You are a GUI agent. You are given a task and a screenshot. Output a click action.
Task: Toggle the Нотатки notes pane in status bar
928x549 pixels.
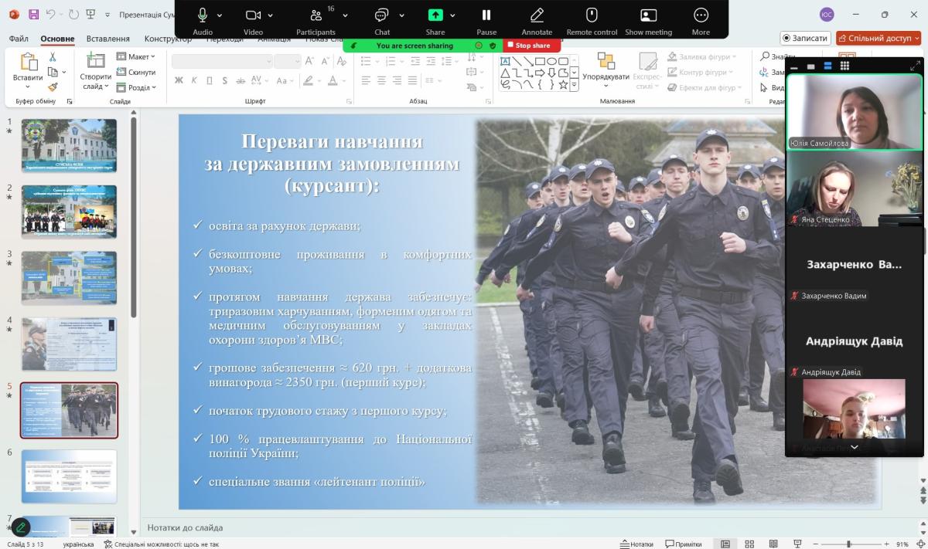(x=636, y=544)
